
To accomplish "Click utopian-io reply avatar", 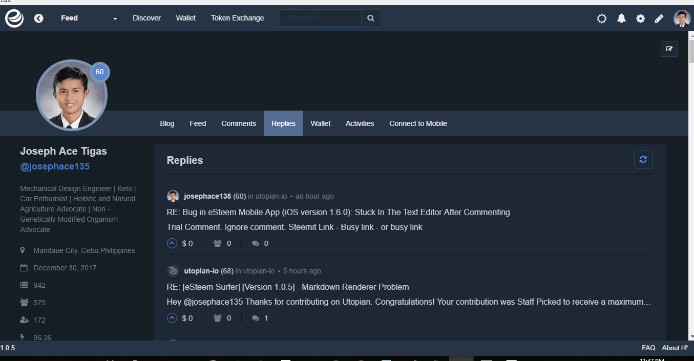I will pos(173,271).
